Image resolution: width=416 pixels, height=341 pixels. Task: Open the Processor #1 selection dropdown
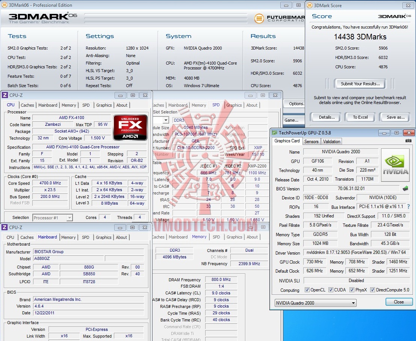[53, 218]
